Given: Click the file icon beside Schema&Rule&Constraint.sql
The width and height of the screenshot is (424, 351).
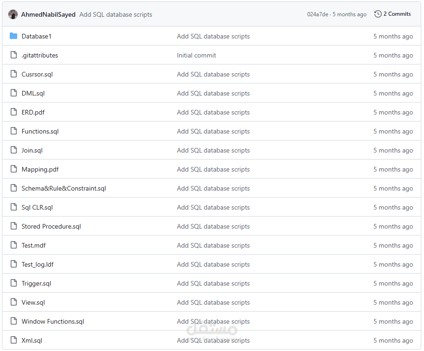Looking at the screenshot, I should point(13,188).
